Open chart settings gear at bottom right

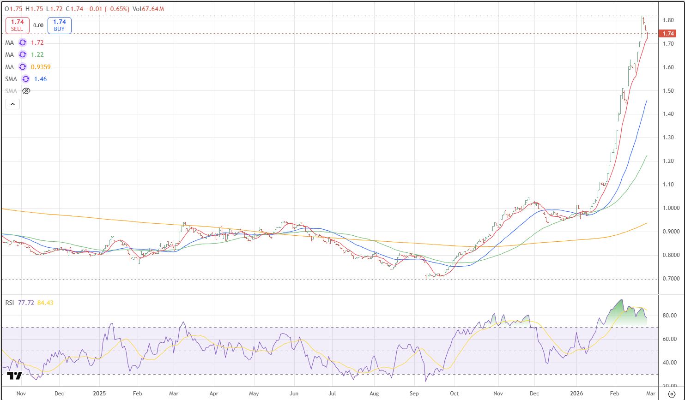point(672,394)
